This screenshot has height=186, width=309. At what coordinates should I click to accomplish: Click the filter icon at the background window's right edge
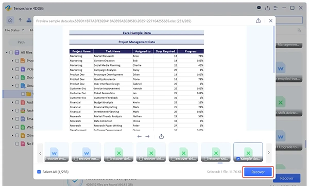[x=299, y=30]
